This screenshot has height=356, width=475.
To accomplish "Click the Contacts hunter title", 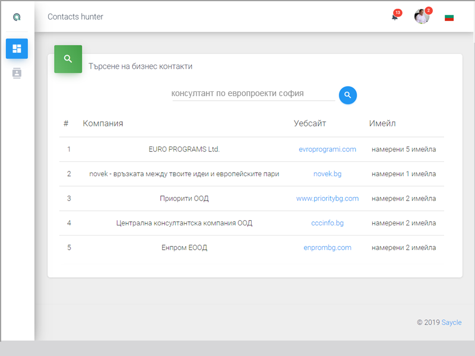I will pos(75,17).
